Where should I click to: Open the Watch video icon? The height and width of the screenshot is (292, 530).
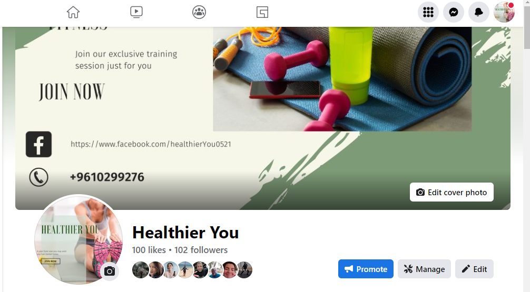(136, 12)
